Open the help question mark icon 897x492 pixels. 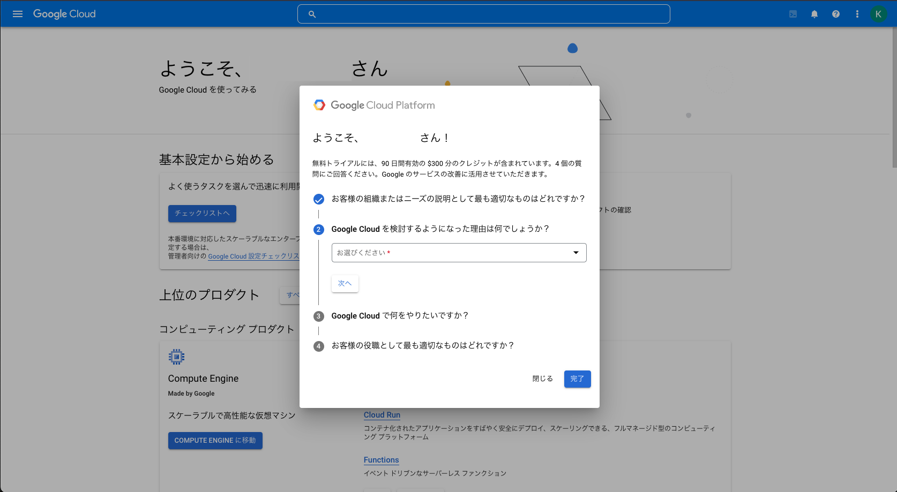[x=836, y=14]
